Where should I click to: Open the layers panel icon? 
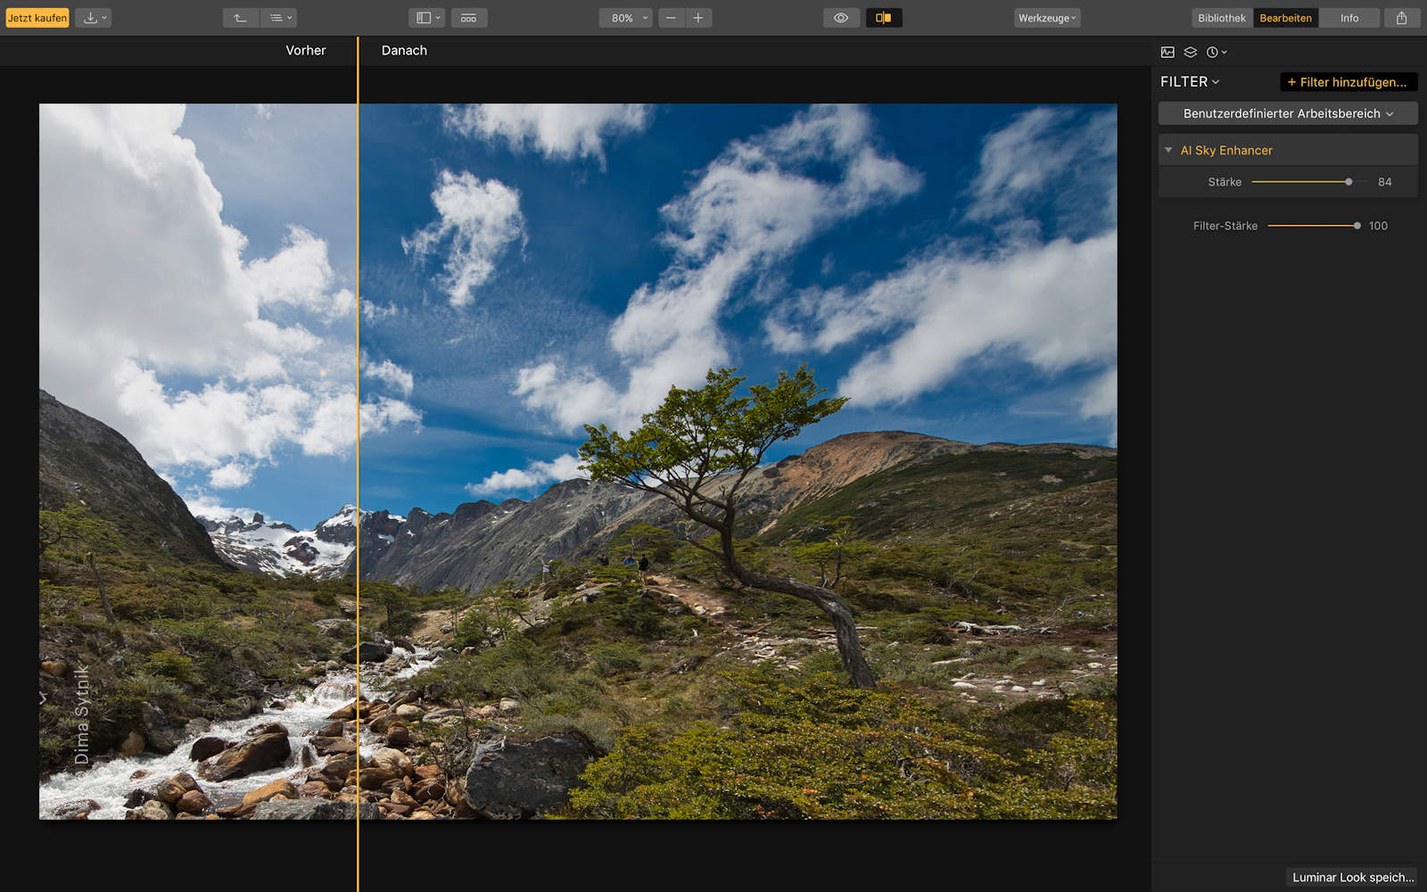[x=1190, y=52]
